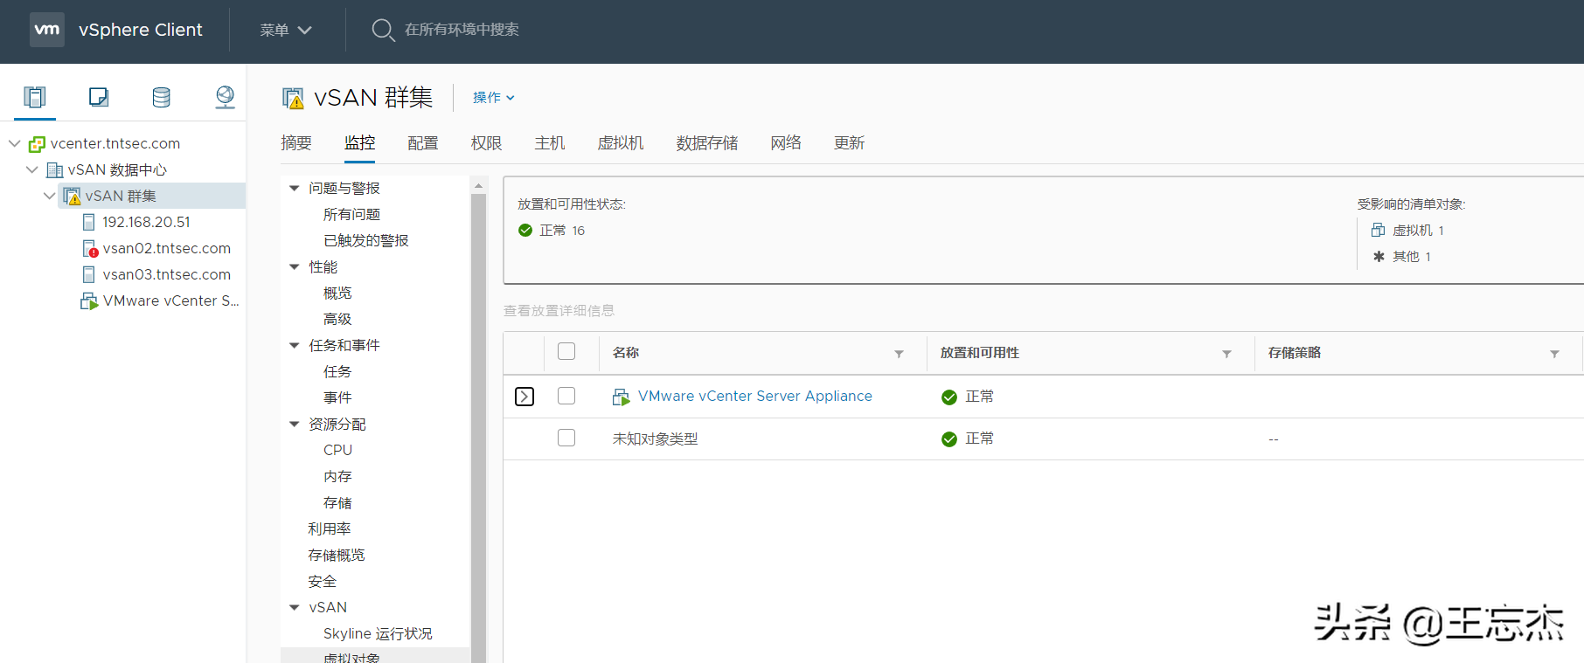This screenshot has width=1584, height=663.
Task: Expand the vCenter Server Appliance row details
Action: click(525, 397)
